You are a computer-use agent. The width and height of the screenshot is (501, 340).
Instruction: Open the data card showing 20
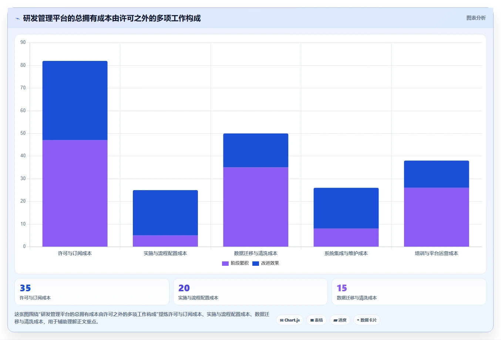coord(250,292)
